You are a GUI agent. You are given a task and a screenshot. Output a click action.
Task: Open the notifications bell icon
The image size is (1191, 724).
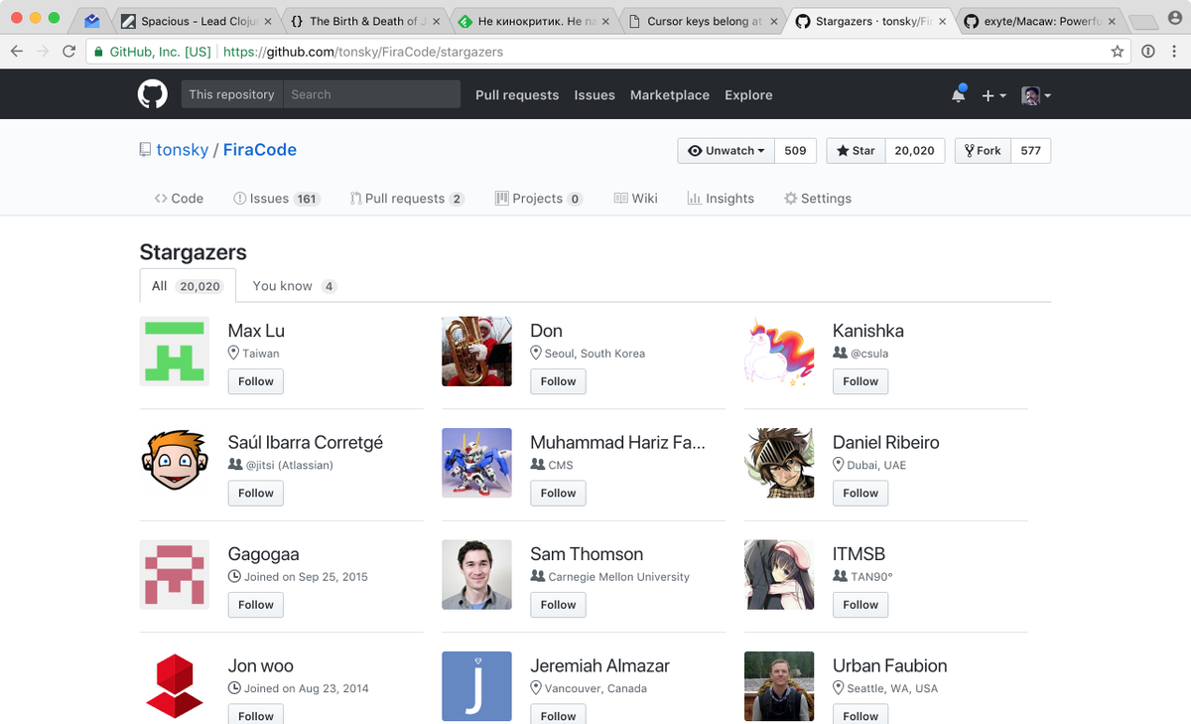point(958,94)
